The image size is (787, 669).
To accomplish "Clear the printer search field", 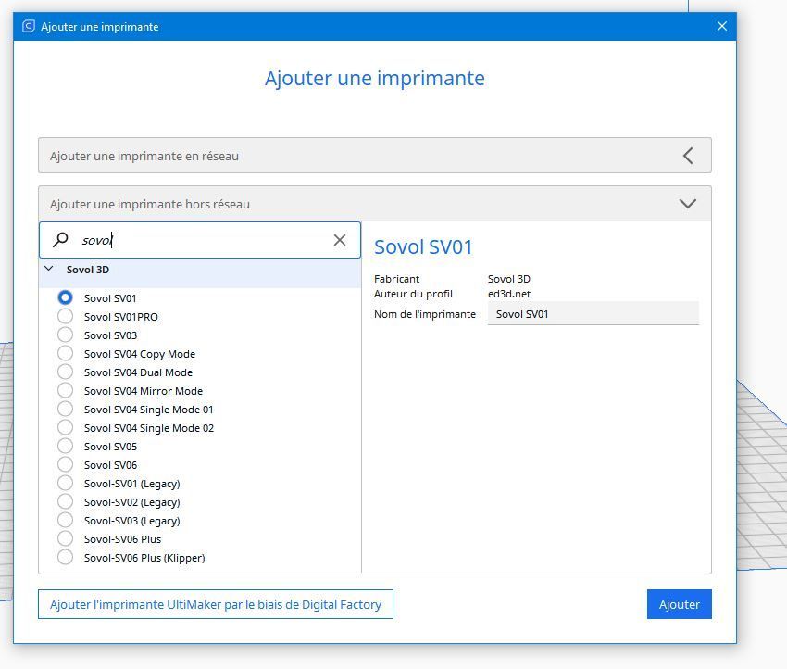I will (340, 240).
